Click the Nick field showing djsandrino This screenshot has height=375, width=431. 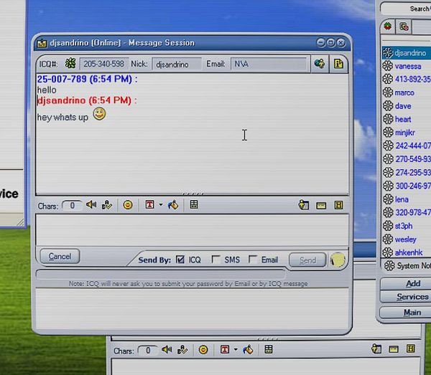177,65
